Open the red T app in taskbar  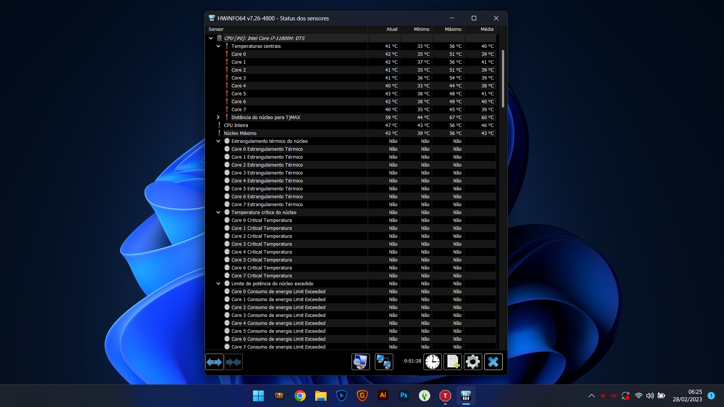point(445,396)
